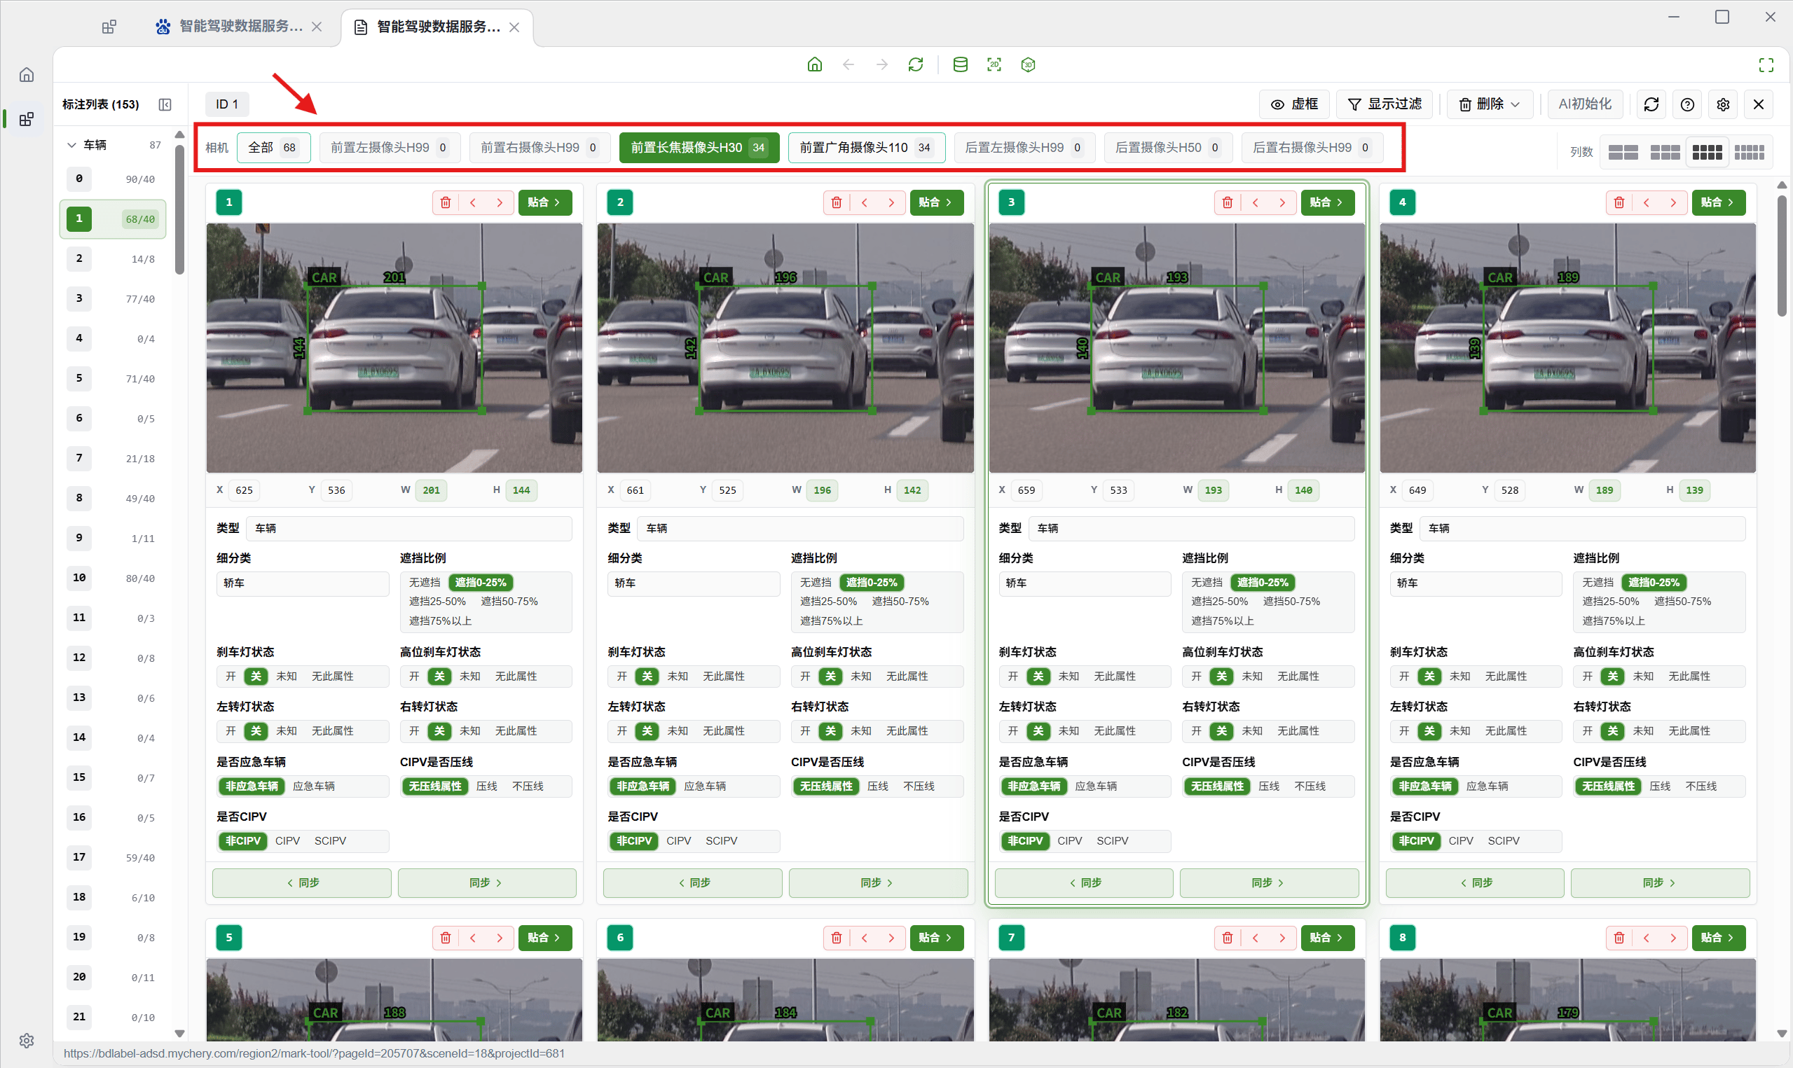The height and width of the screenshot is (1068, 1793).
Task: Click previous arrow on card 1
Action: point(473,202)
